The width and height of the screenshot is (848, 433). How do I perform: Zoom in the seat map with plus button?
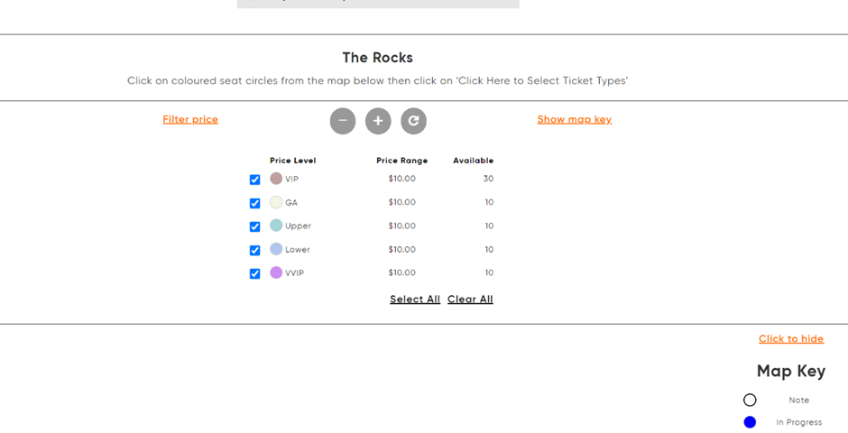378,121
